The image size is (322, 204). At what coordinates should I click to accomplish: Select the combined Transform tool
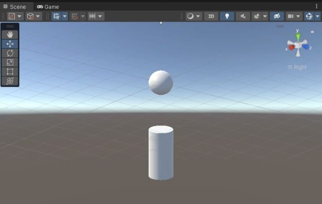tap(10, 81)
